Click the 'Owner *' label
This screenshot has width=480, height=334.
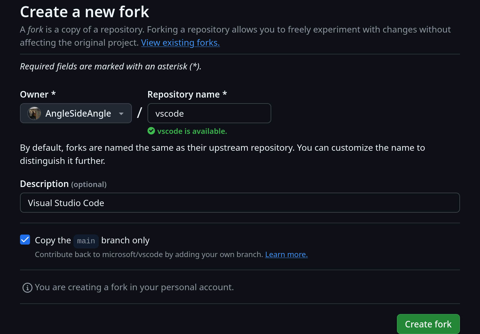tap(38, 94)
